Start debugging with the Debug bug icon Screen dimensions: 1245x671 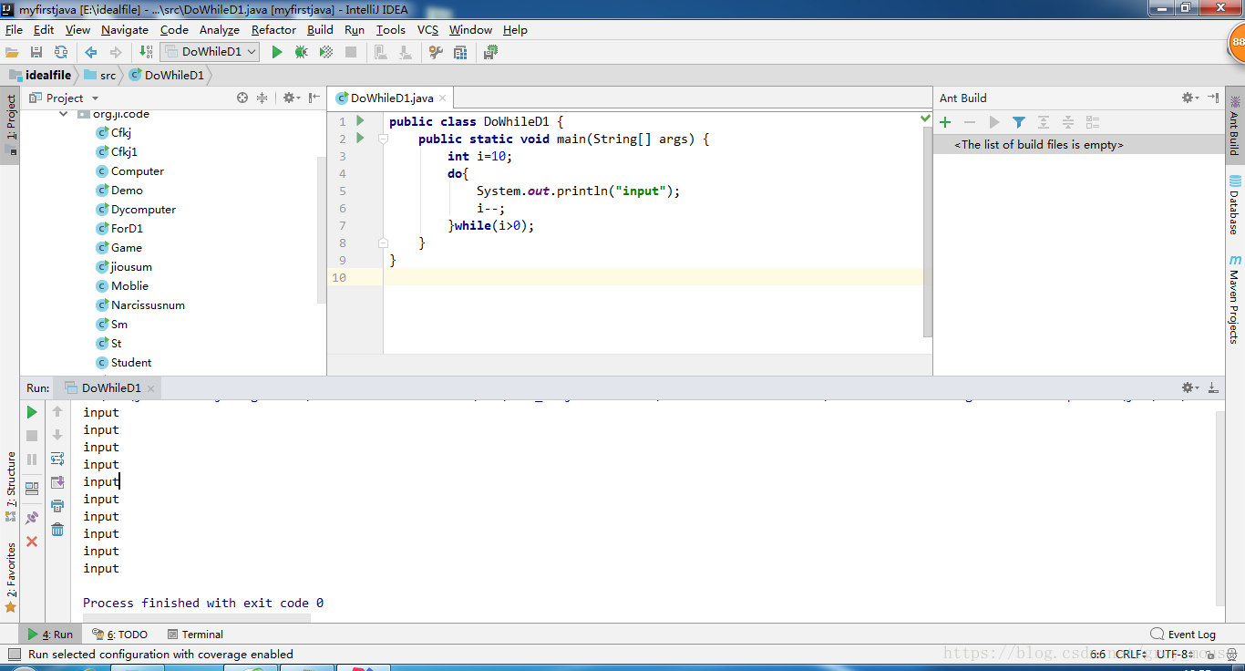click(301, 53)
